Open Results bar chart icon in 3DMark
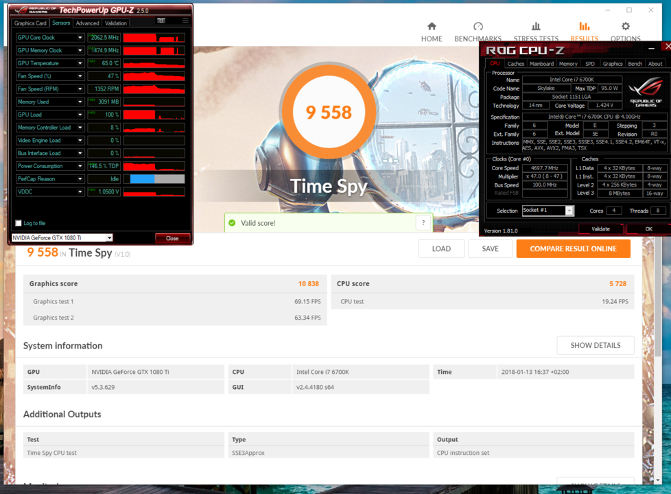The image size is (671, 494). pyautogui.click(x=584, y=27)
